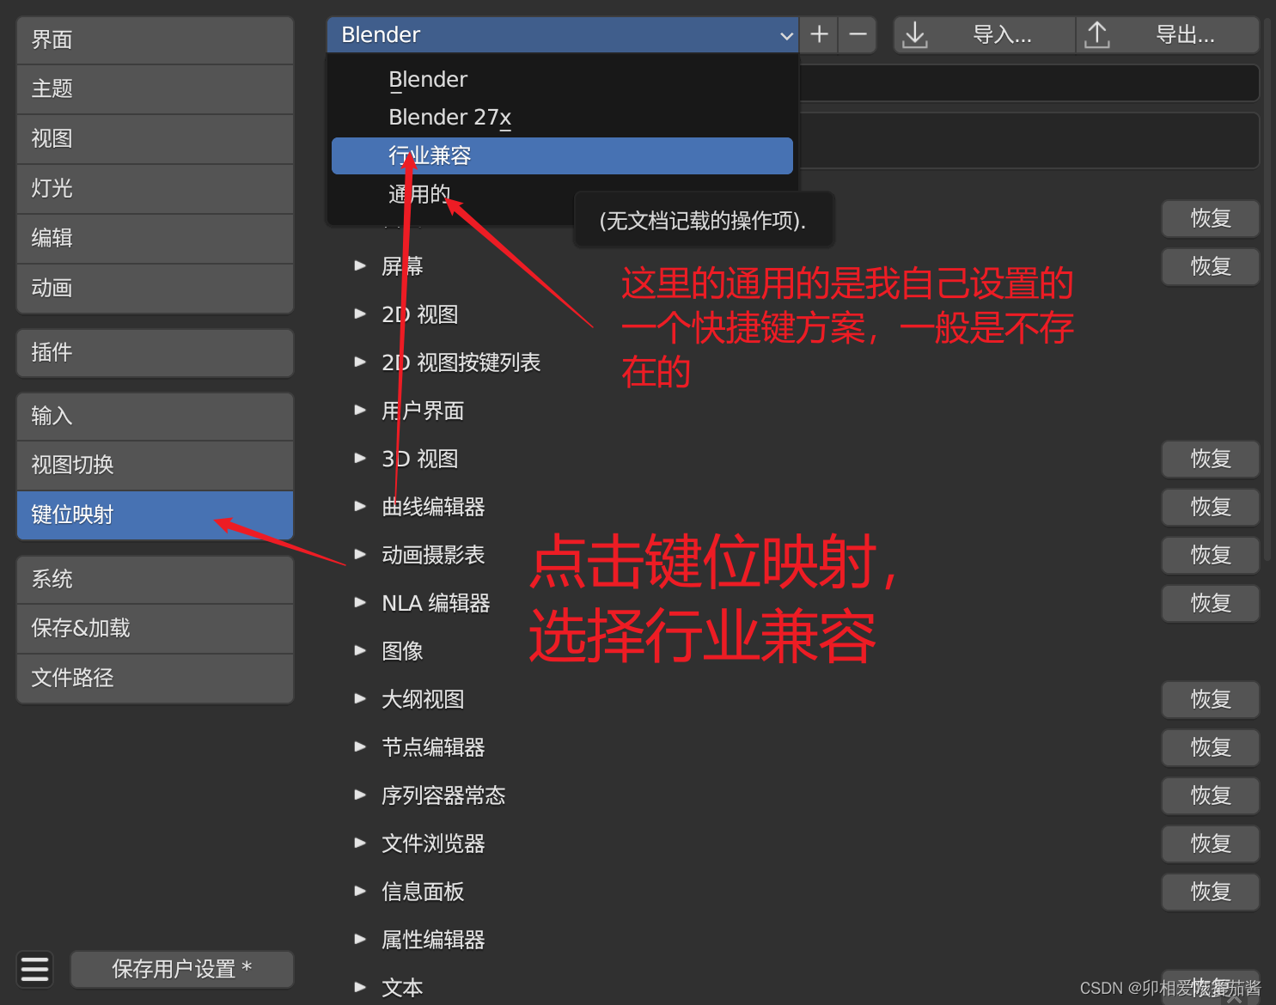Click 恢复 button for 动画摄影表 row
The width and height of the screenshot is (1276, 1005).
coord(1211,555)
